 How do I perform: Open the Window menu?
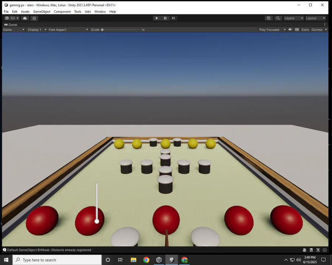click(100, 12)
